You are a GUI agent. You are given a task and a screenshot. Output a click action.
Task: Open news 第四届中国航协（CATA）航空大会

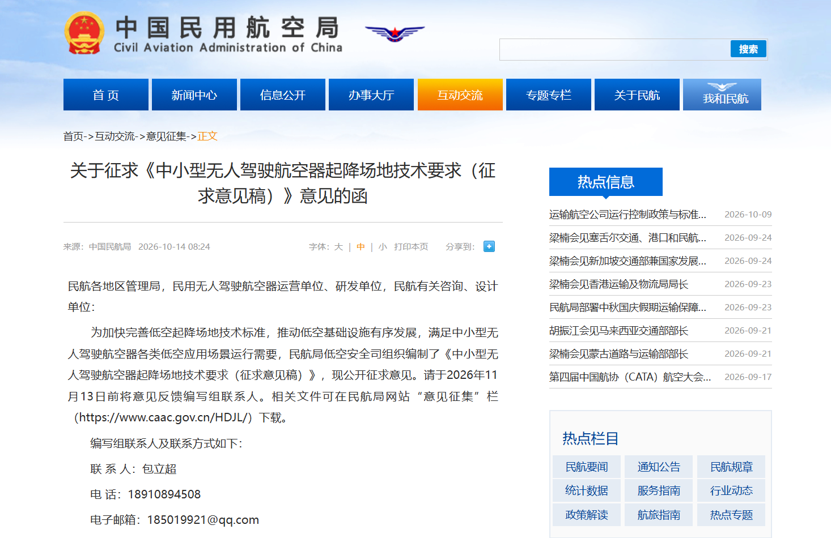(x=630, y=377)
